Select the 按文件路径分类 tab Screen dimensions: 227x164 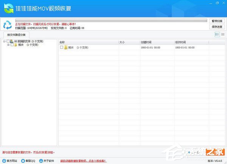point(17,35)
